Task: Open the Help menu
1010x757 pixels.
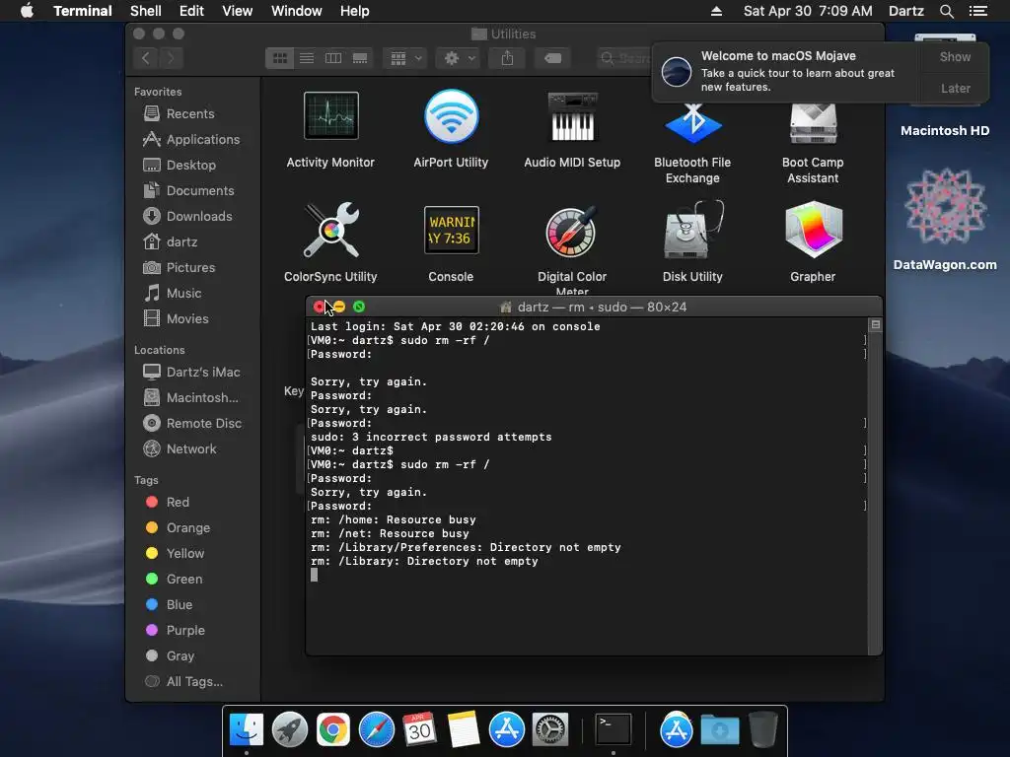Action: point(354,11)
